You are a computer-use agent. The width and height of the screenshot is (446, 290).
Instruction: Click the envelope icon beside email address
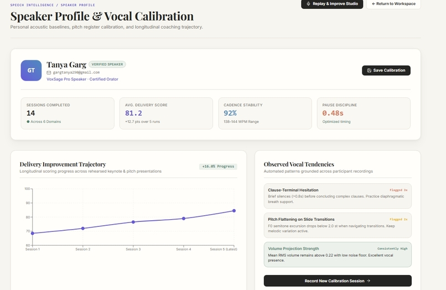coord(49,72)
